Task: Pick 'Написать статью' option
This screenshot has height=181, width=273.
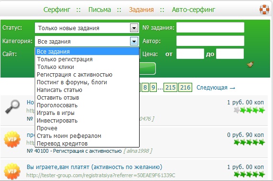Action: point(87,90)
